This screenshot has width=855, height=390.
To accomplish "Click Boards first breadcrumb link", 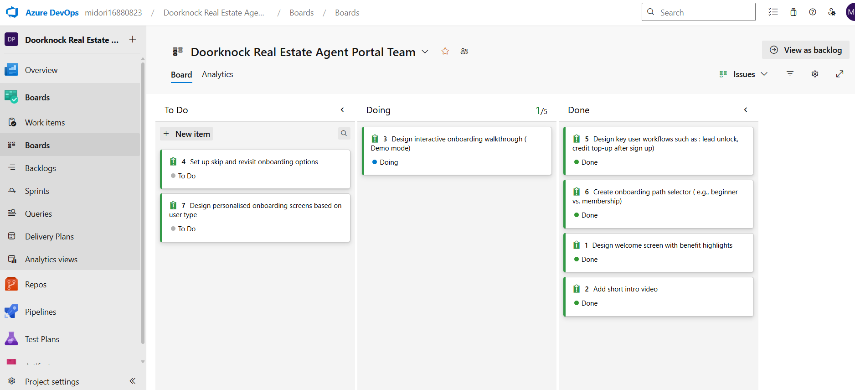I will tap(302, 13).
